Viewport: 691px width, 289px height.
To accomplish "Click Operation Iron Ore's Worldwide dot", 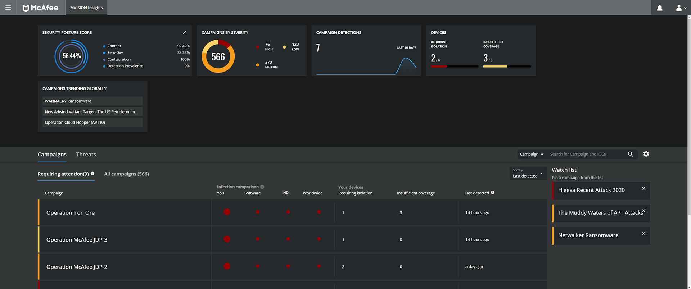I will click(x=319, y=212).
